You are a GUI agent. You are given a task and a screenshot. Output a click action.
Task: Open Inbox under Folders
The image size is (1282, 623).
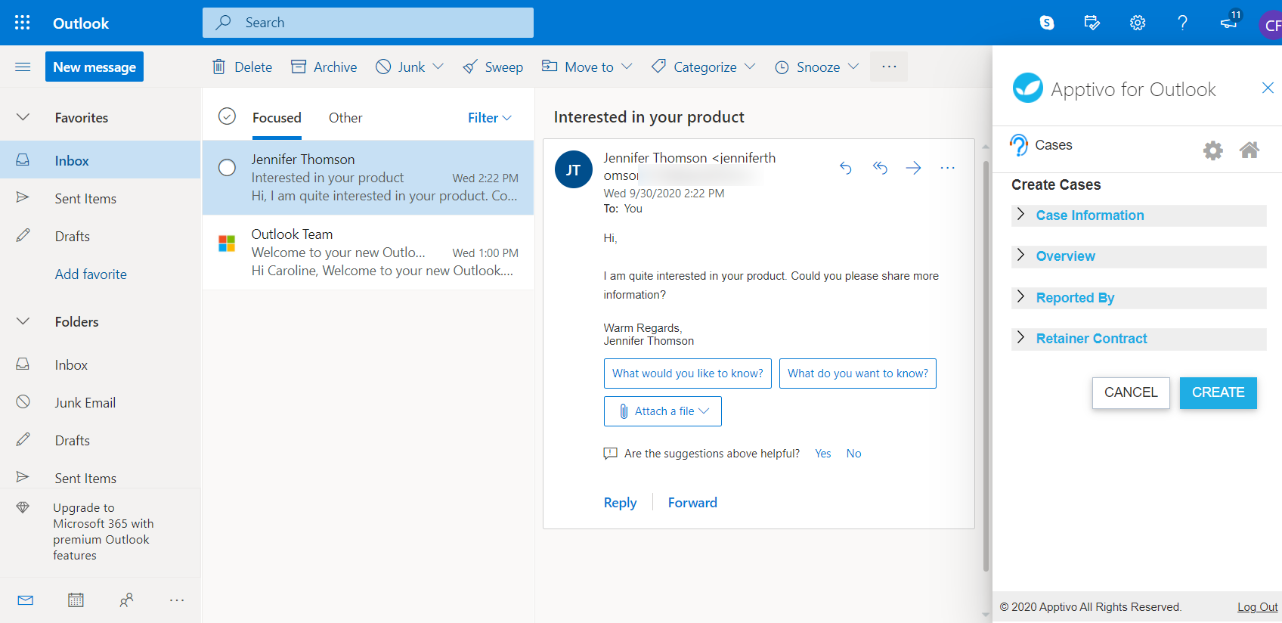tap(101, 364)
